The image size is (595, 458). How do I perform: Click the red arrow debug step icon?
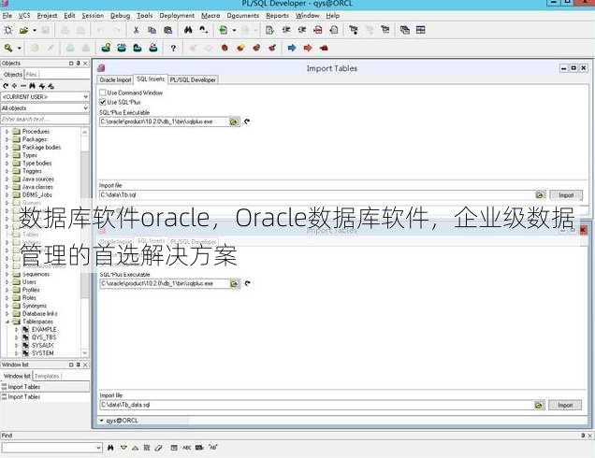[308, 49]
